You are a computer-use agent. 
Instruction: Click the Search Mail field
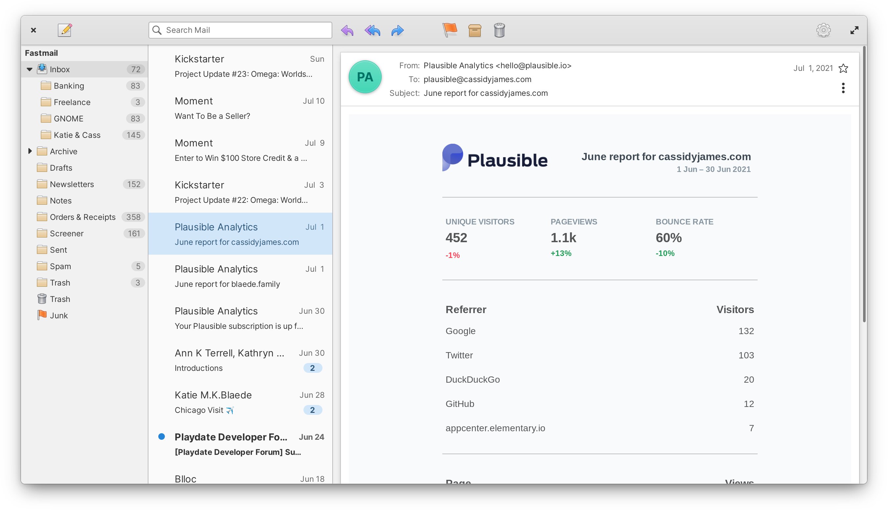(245, 30)
